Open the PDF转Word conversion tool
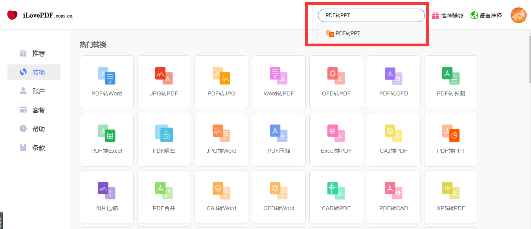 point(107,82)
